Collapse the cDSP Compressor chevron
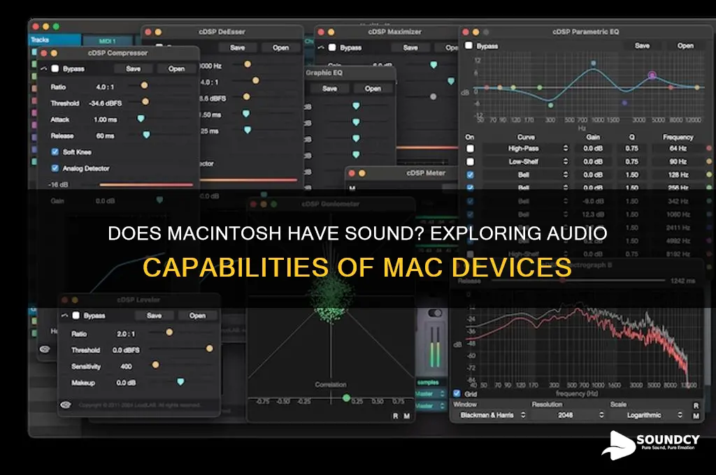 [x=44, y=68]
